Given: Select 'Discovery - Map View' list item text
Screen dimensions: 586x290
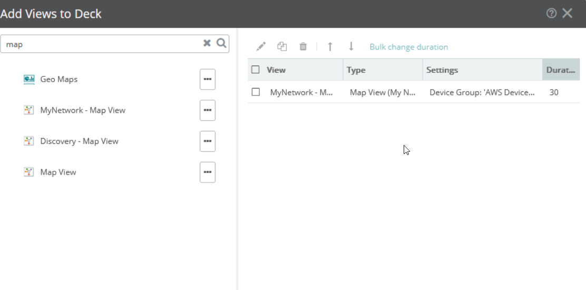Looking at the screenshot, I should tap(79, 141).
